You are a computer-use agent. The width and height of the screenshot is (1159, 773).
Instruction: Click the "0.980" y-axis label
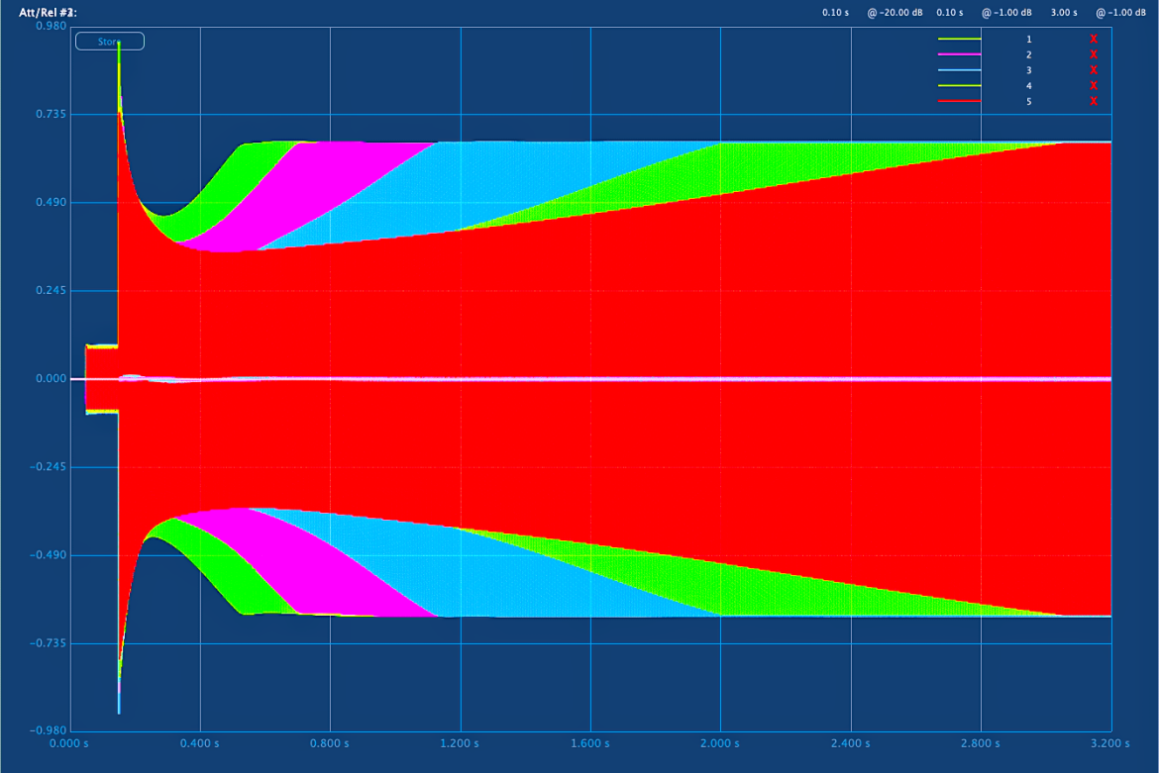[x=51, y=27]
